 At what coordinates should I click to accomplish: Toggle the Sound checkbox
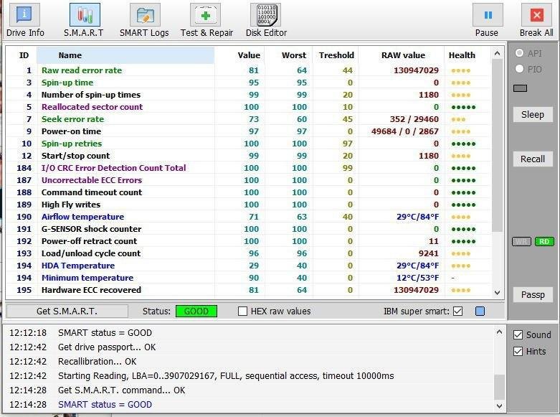[x=518, y=334]
